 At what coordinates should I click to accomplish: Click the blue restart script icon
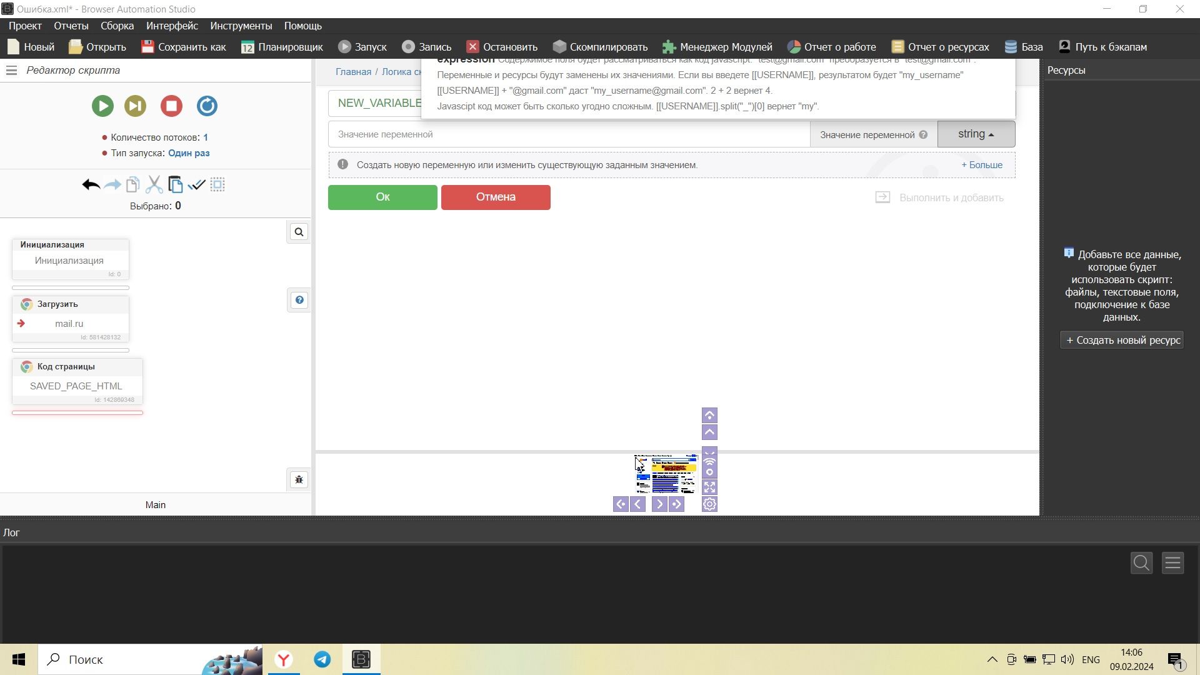207,106
